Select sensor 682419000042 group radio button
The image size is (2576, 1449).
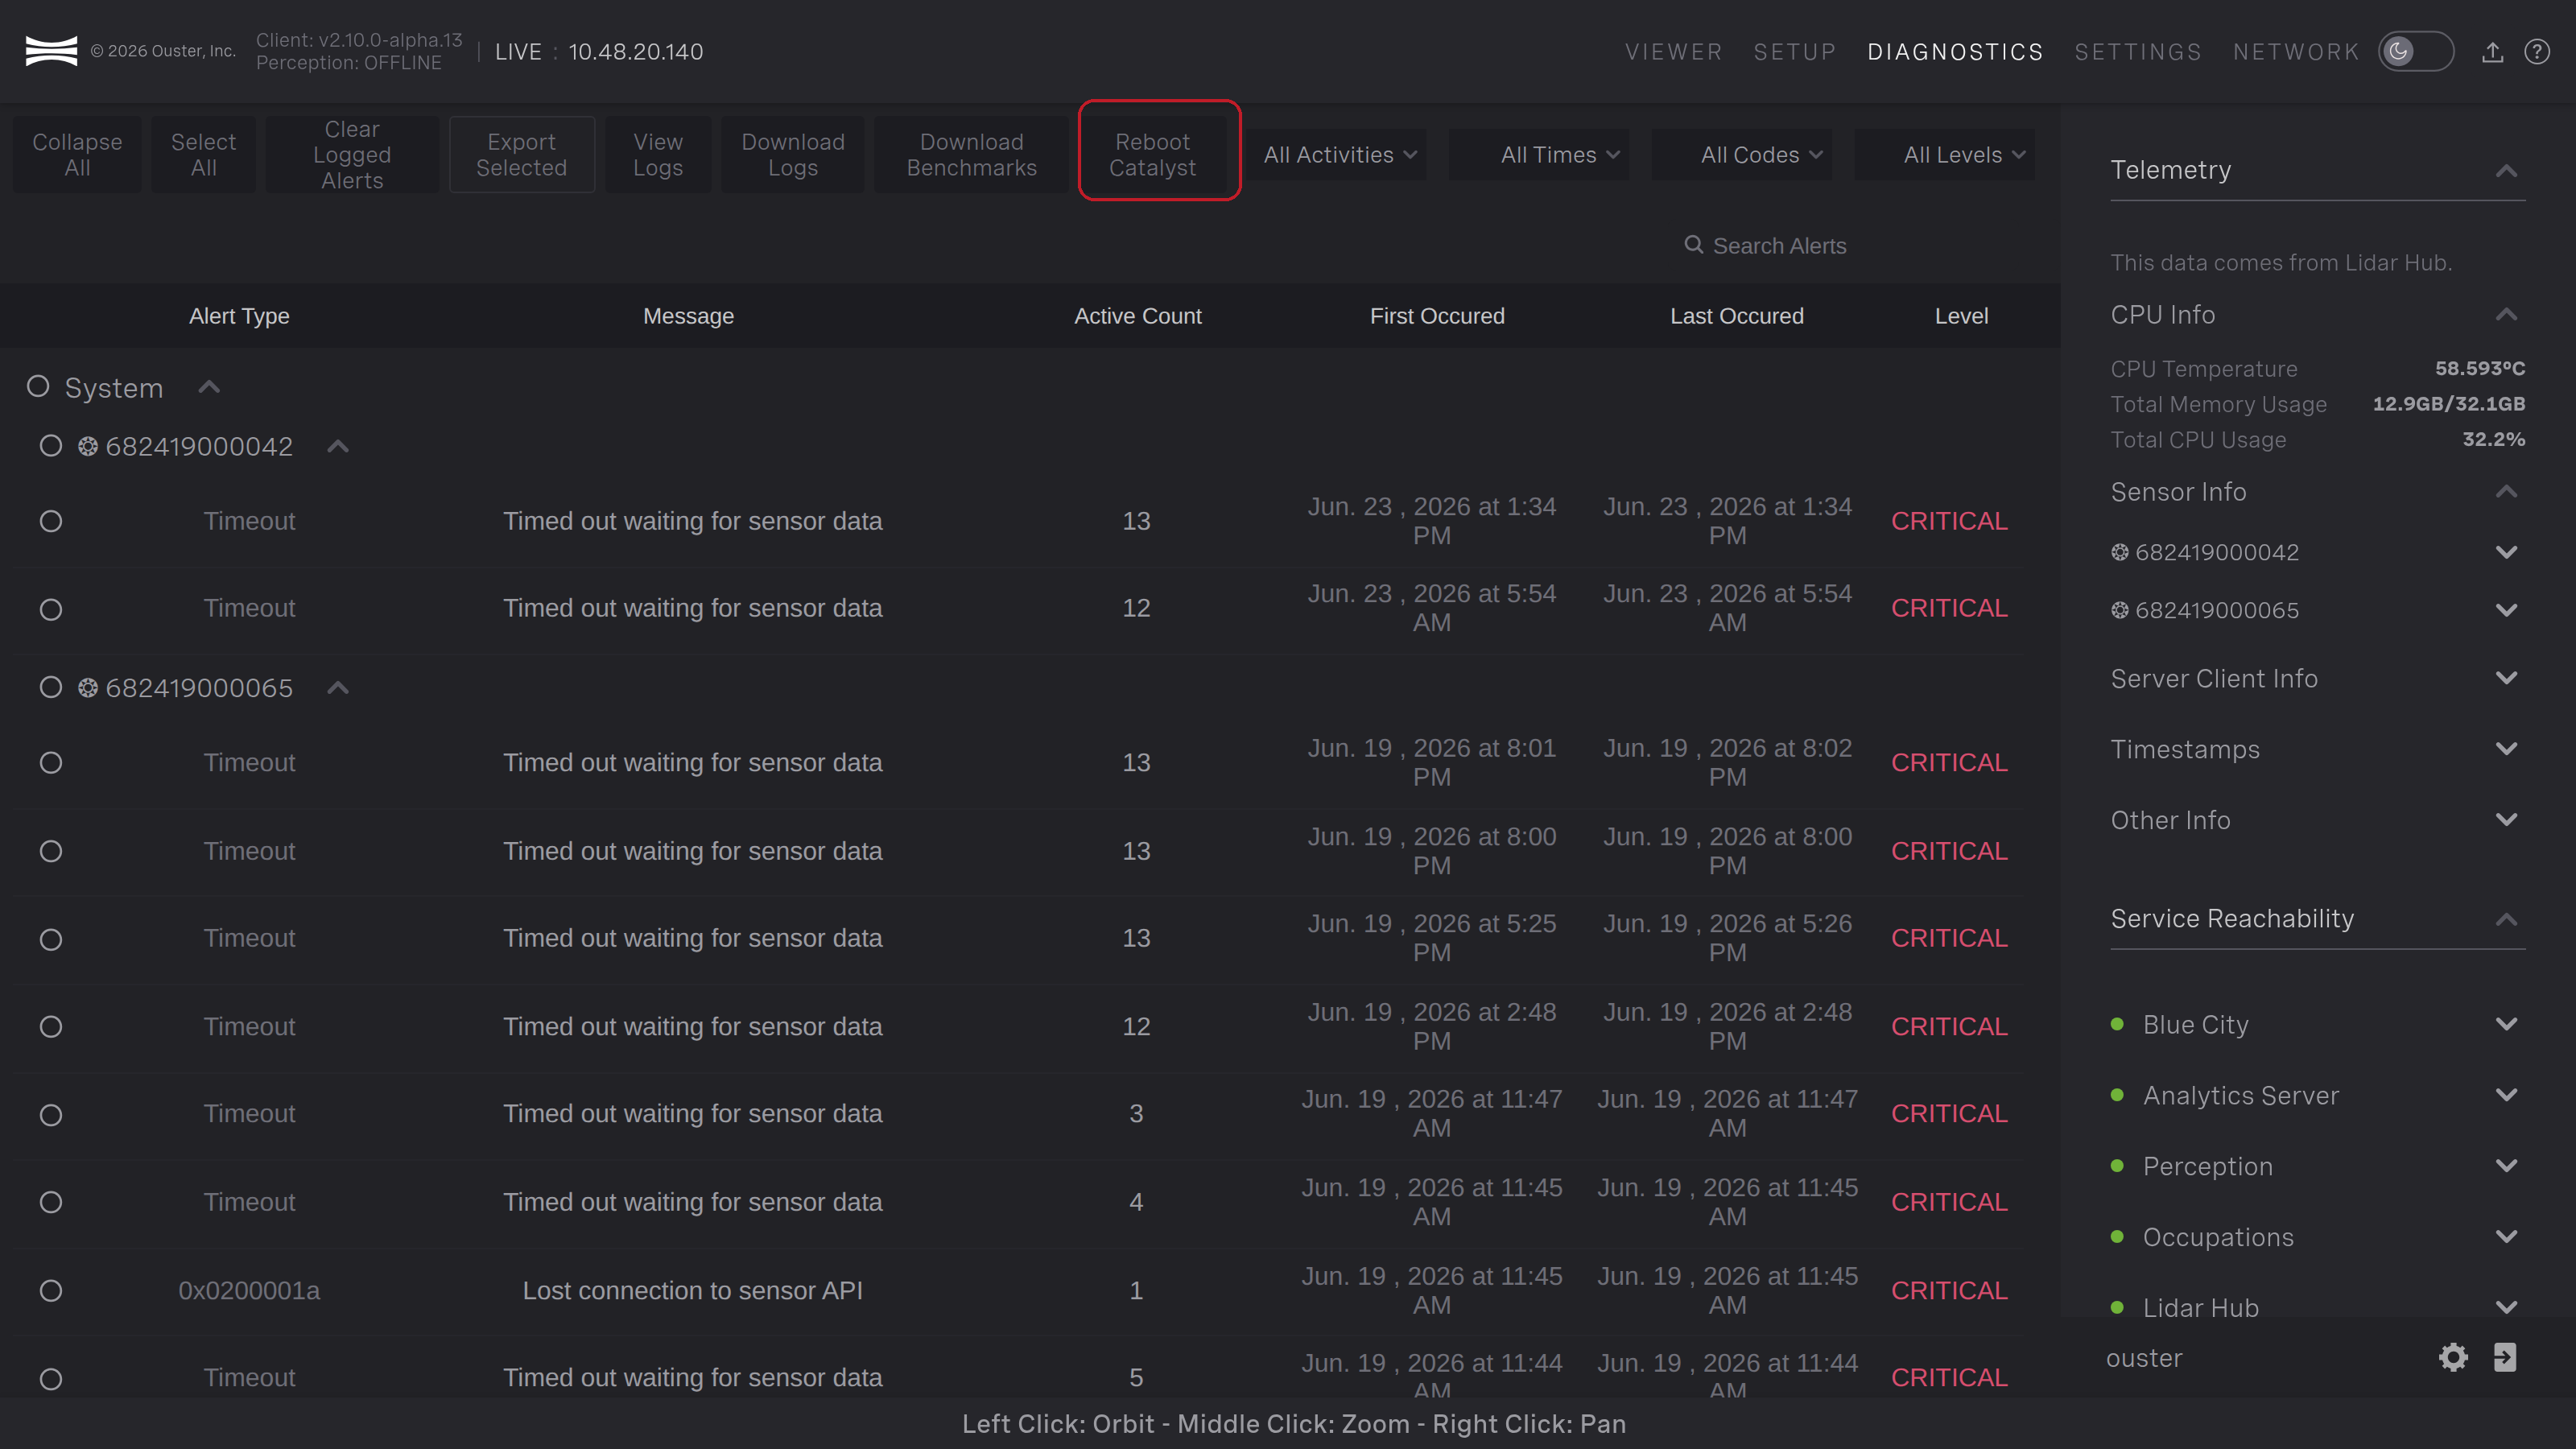pyautogui.click(x=51, y=446)
